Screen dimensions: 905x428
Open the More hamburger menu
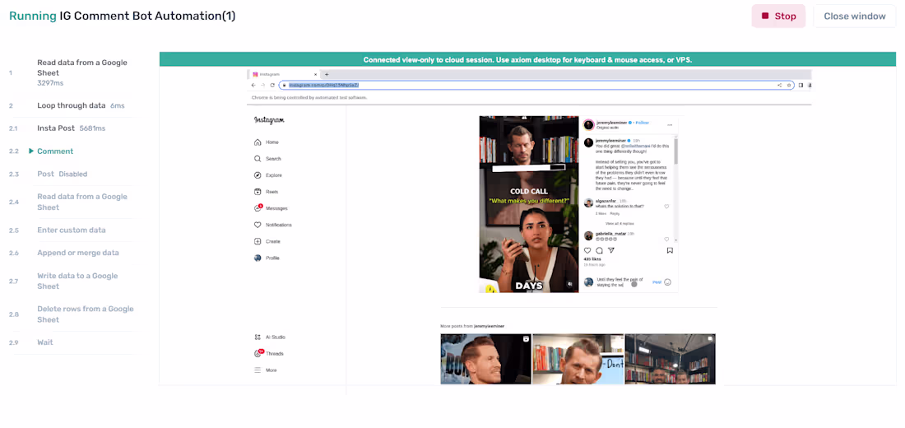tap(258, 370)
